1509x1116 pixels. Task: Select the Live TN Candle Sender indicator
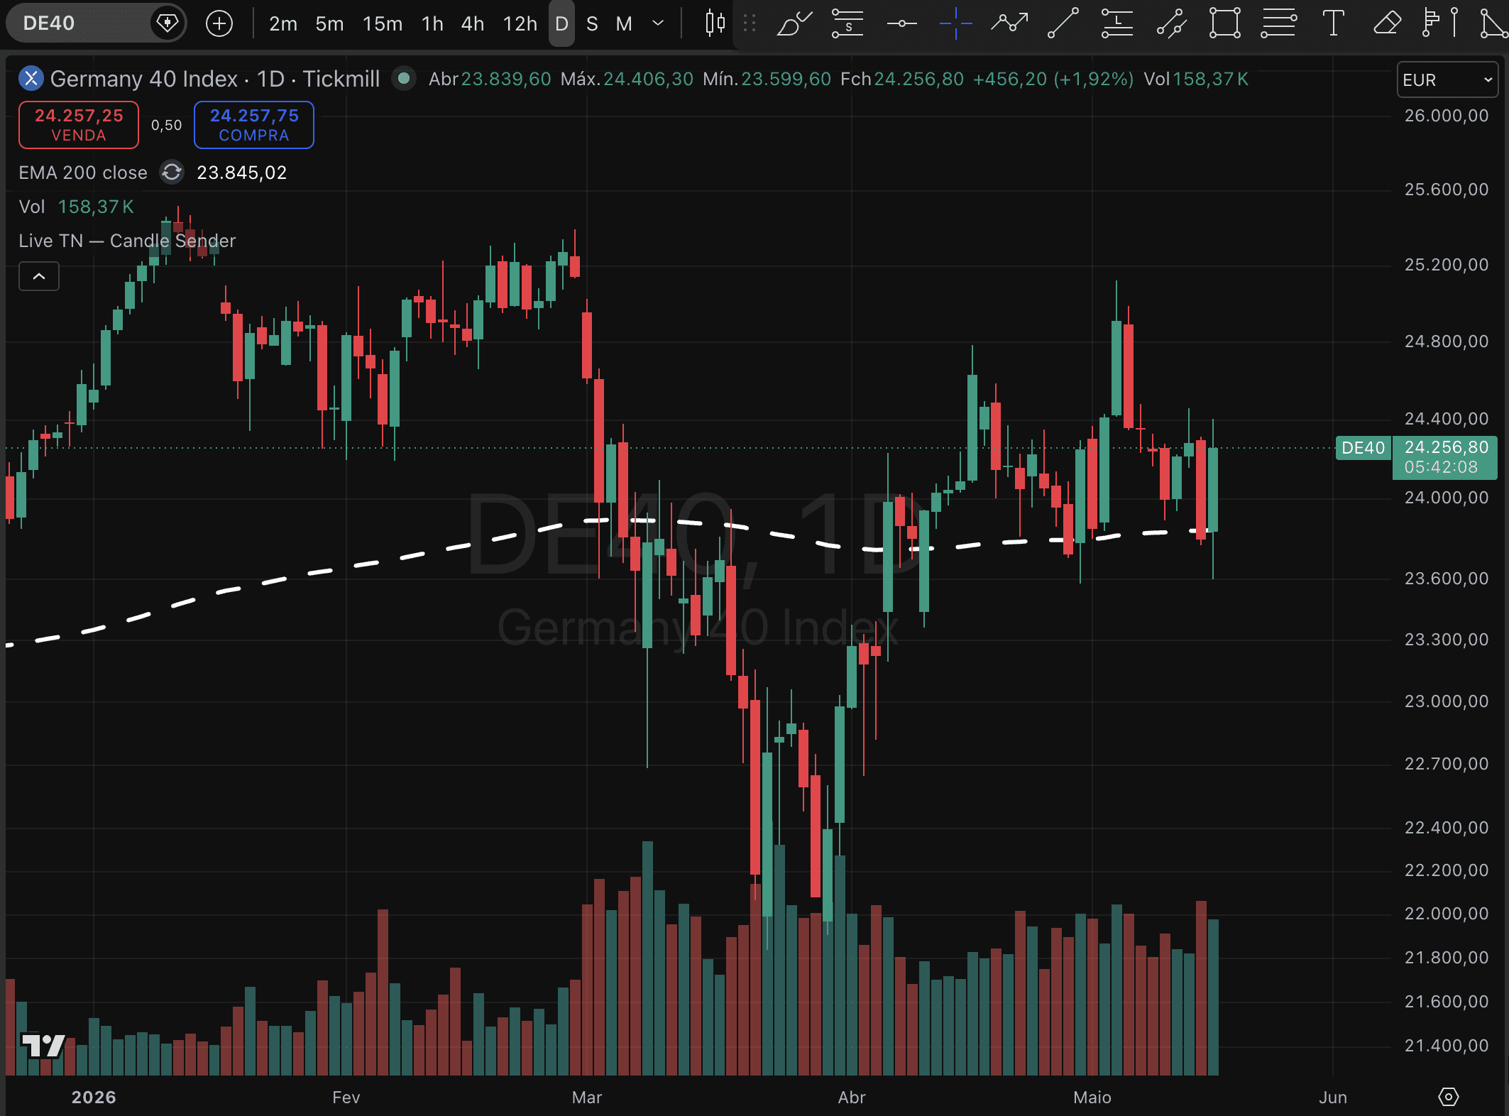[x=127, y=241]
